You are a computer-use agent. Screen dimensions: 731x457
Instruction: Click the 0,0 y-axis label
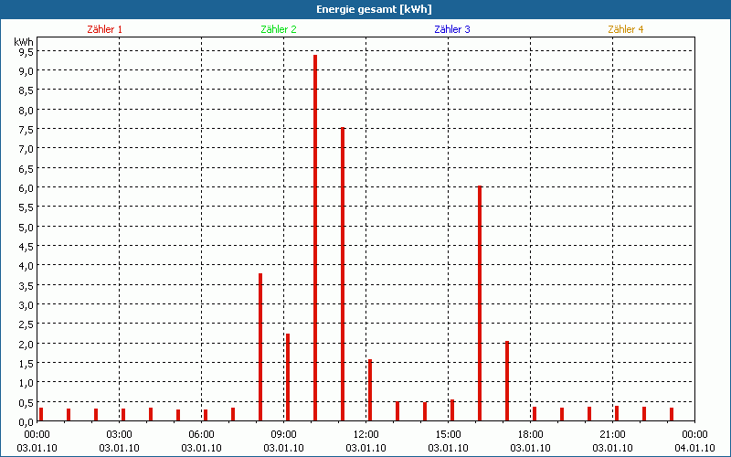[x=26, y=422]
